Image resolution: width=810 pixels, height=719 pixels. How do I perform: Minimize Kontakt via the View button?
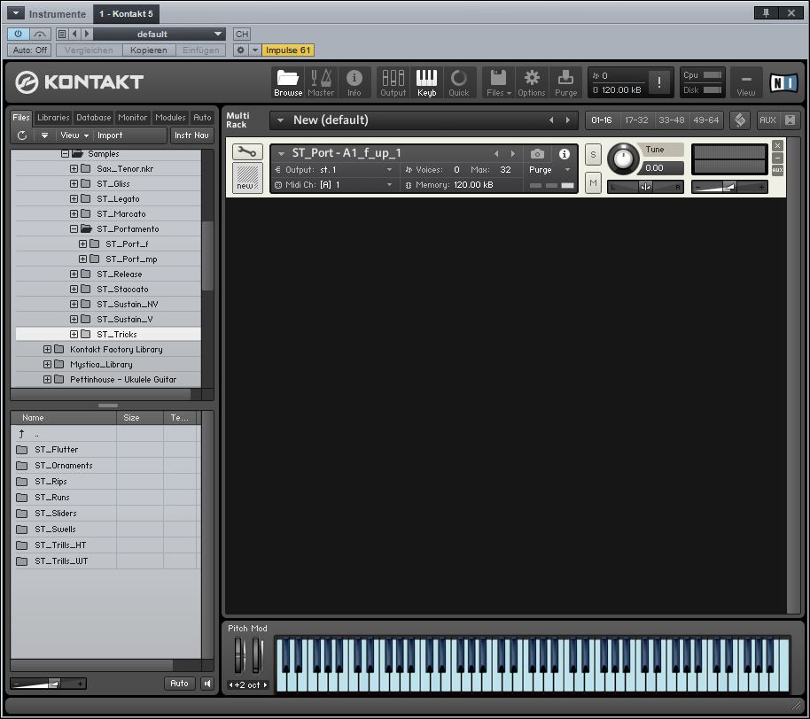tap(746, 82)
